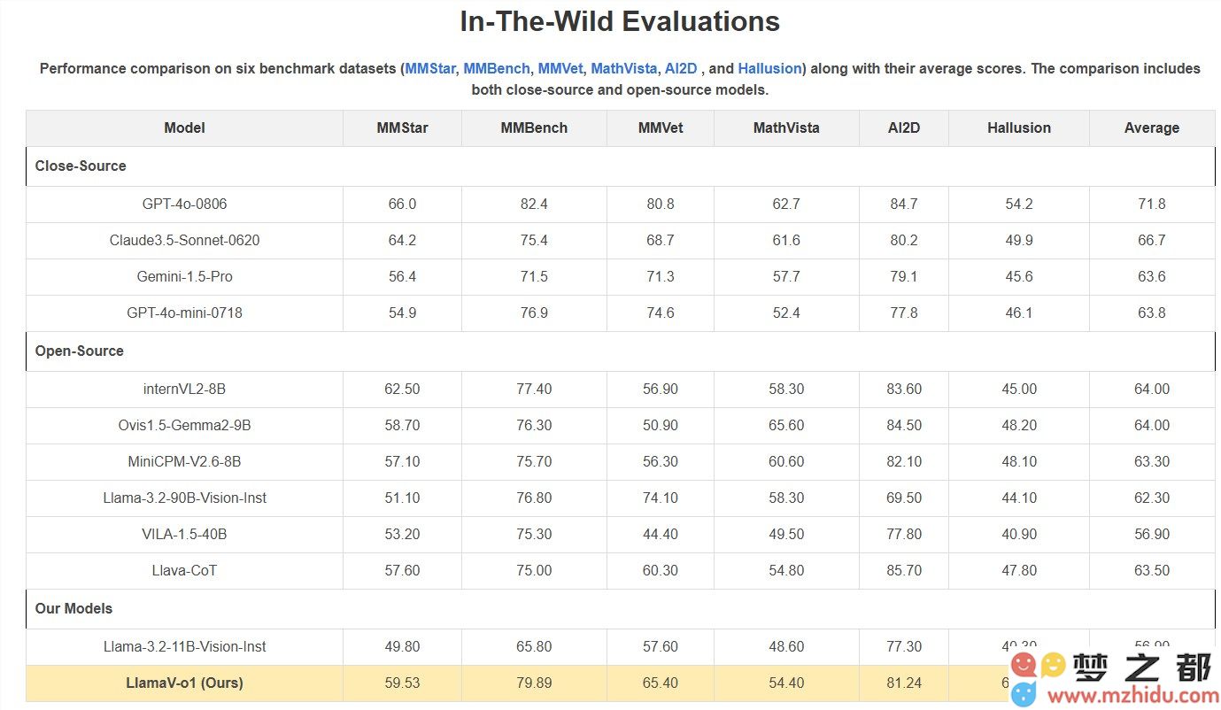
Task: Select Llama-3.2-90B AI2D score 69.50
Action: (904, 498)
